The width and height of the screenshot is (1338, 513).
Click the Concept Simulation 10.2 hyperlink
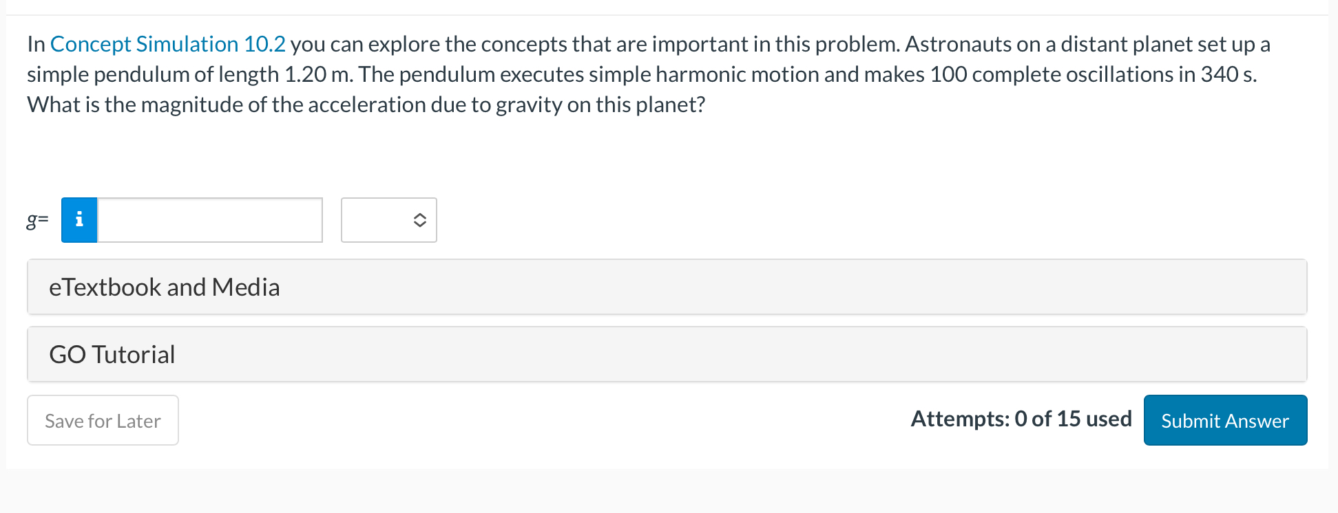point(167,43)
